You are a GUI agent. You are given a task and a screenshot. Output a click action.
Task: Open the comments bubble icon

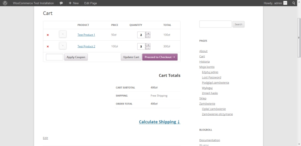tap(61, 3)
